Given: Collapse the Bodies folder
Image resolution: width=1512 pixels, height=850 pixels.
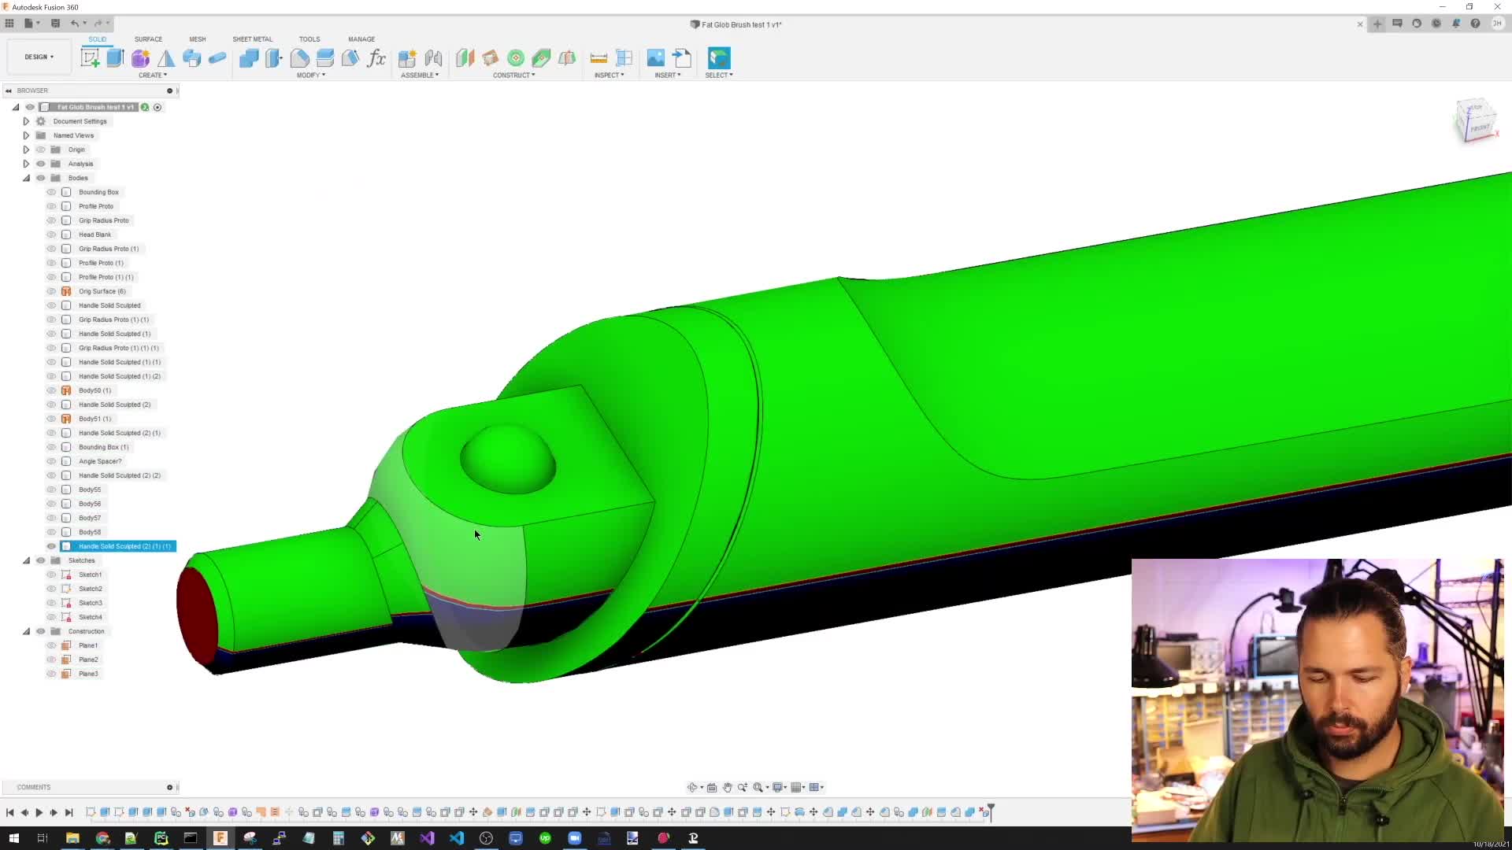Looking at the screenshot, I should (26, 178).
